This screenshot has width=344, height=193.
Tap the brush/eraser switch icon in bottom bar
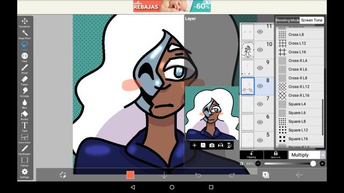63,175
